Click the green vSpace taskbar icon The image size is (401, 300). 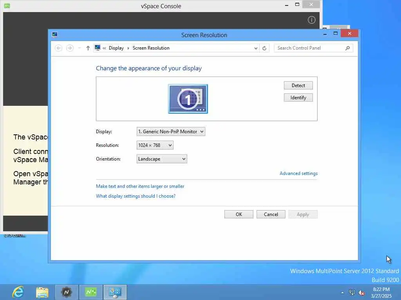pyautogui.click(x=91, y=292)
